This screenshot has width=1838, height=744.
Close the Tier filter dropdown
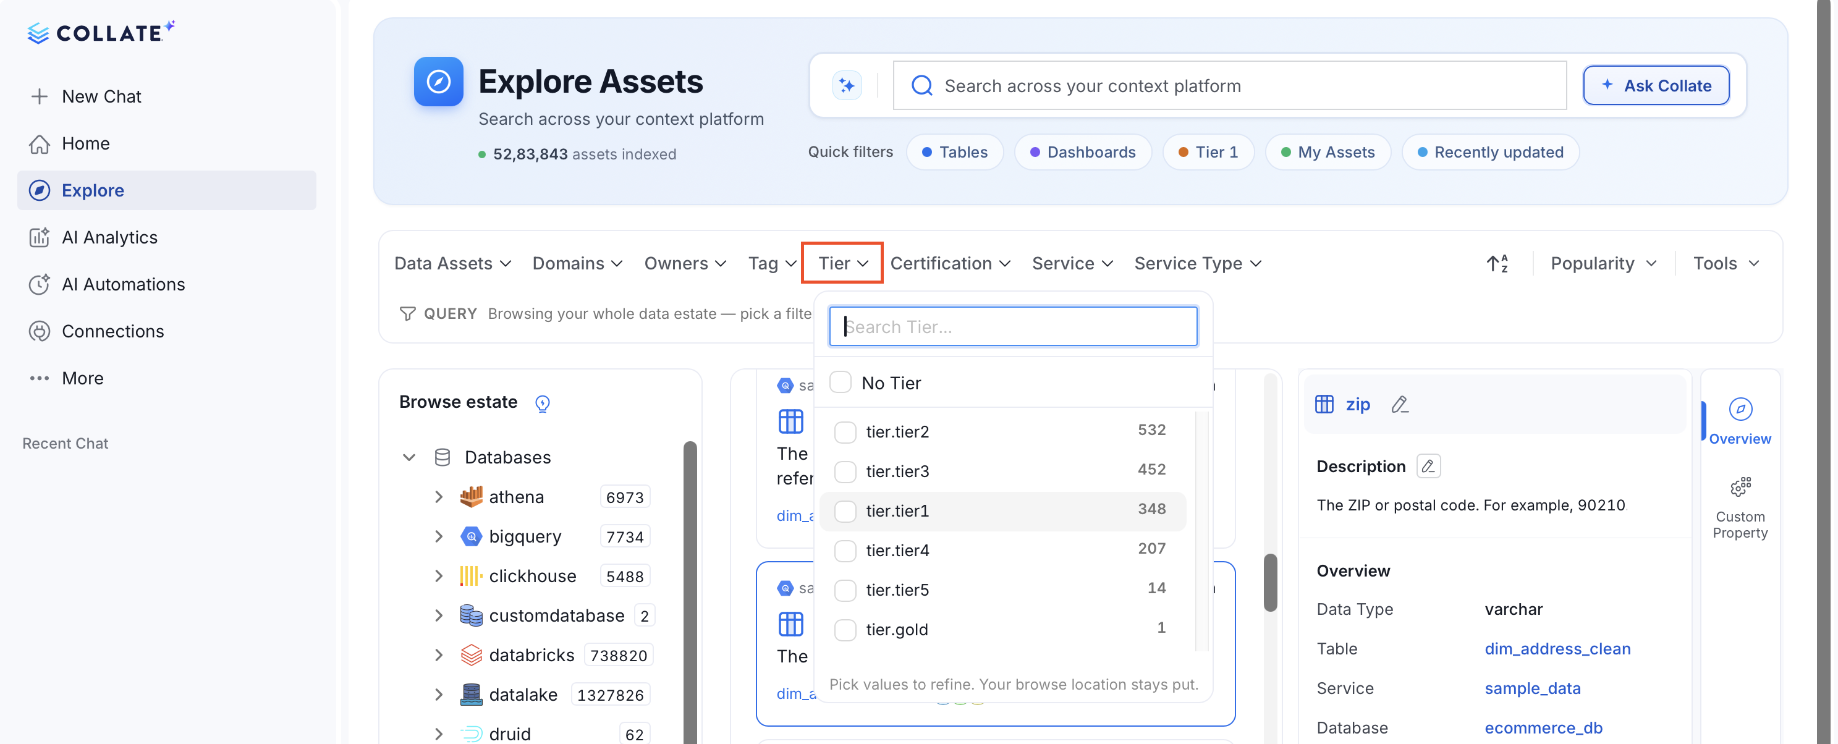click(842, 263)
